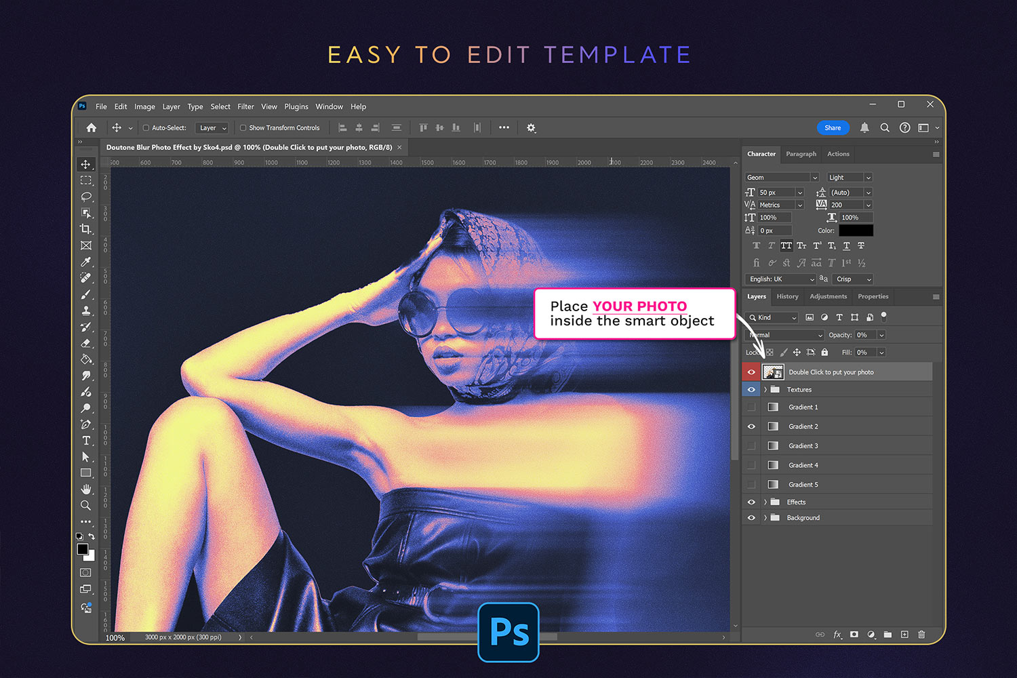Pick the Eyedropper tool
The image size is (1017, 678).
tap(86, 262)
